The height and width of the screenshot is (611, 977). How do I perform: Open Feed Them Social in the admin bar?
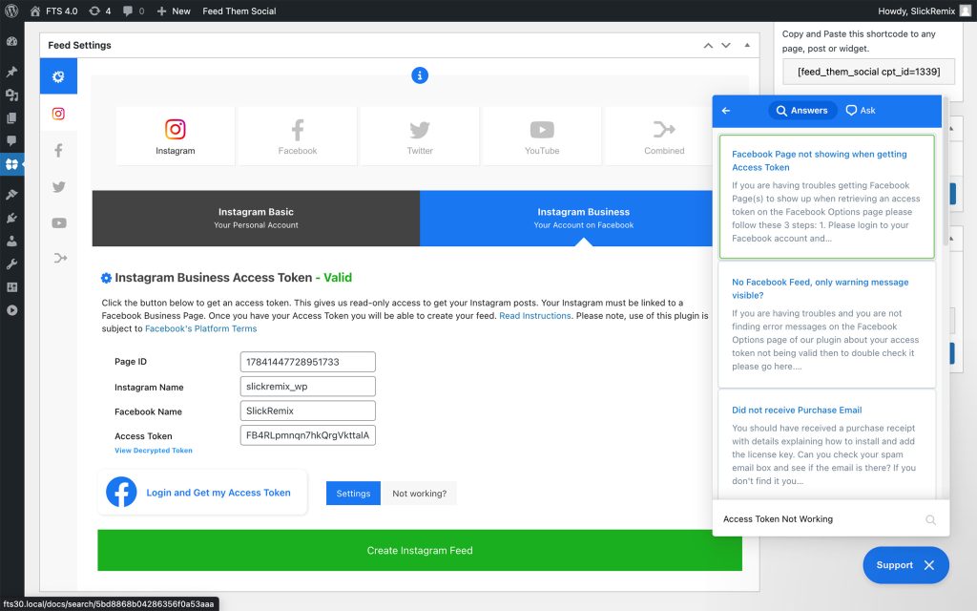[x=239, y=11]
